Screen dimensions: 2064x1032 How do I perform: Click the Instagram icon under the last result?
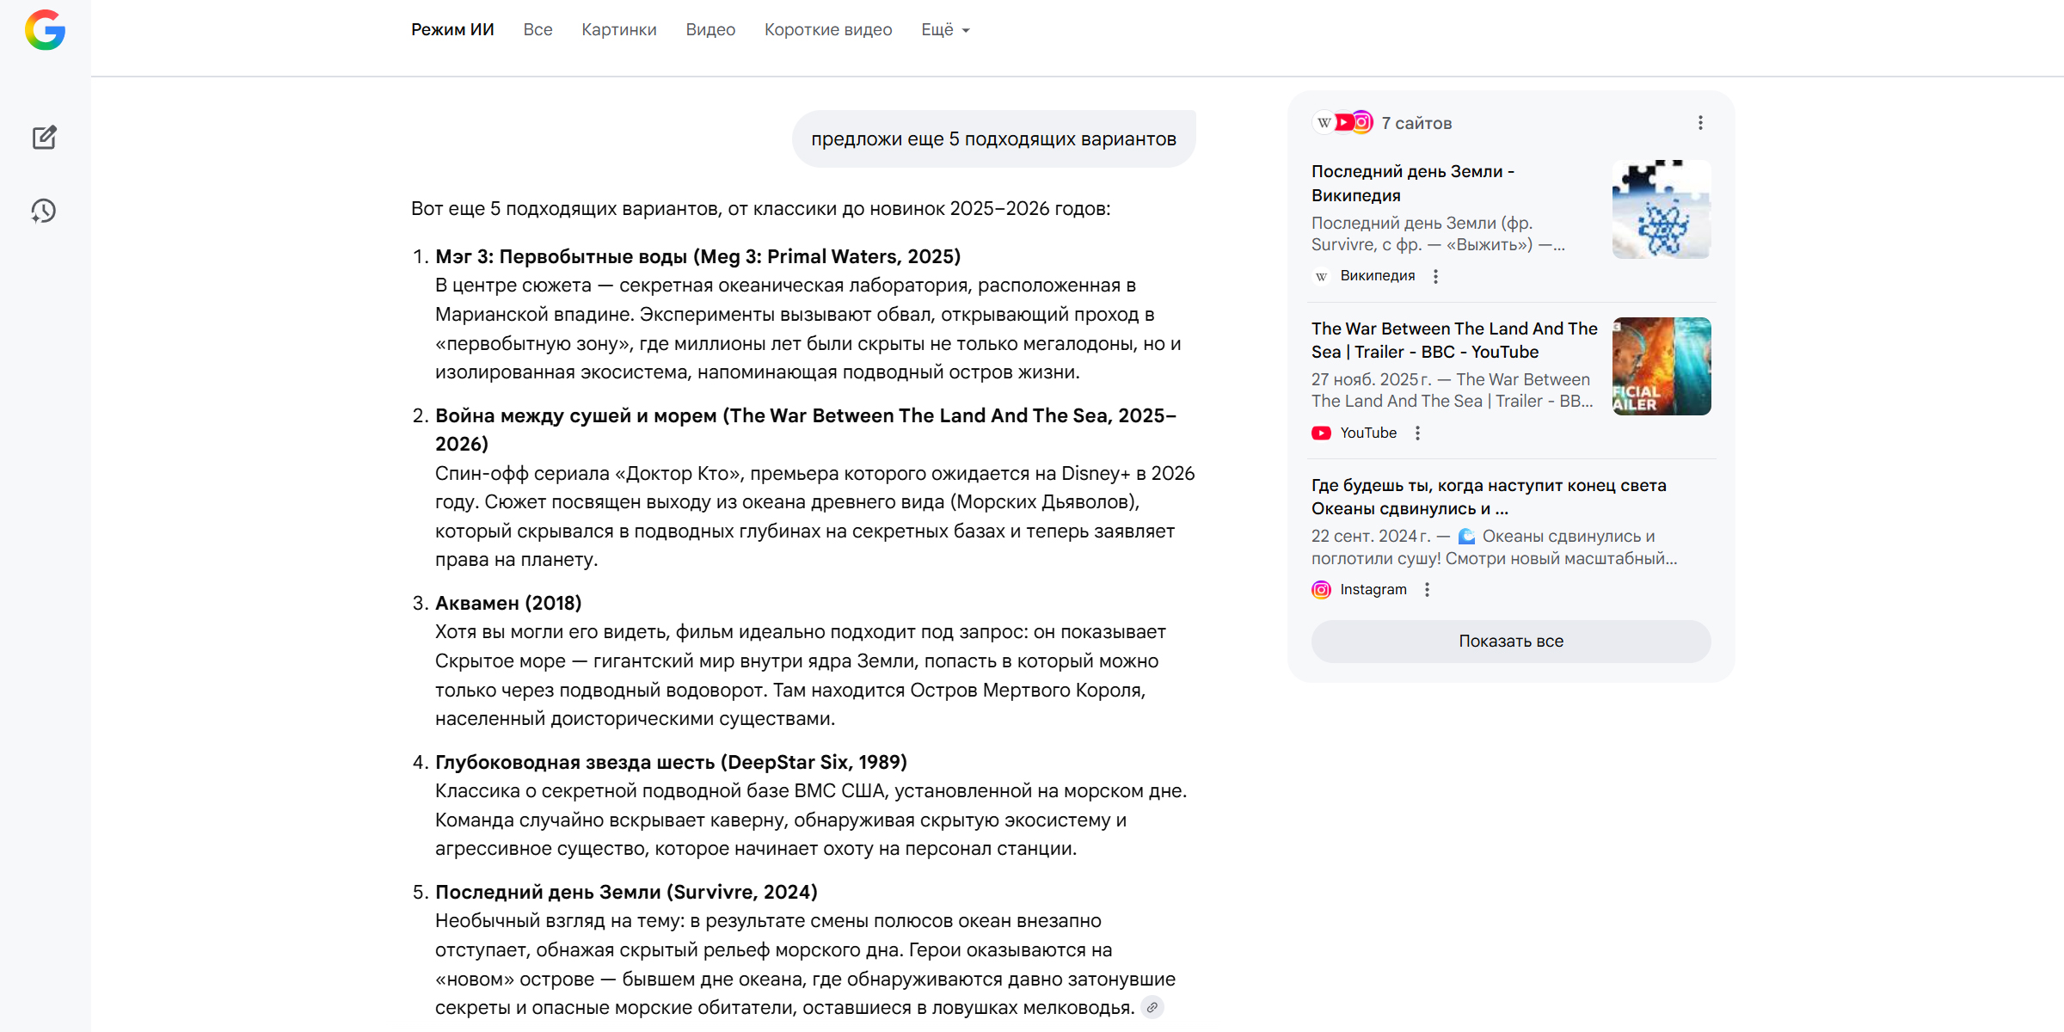1321,590
